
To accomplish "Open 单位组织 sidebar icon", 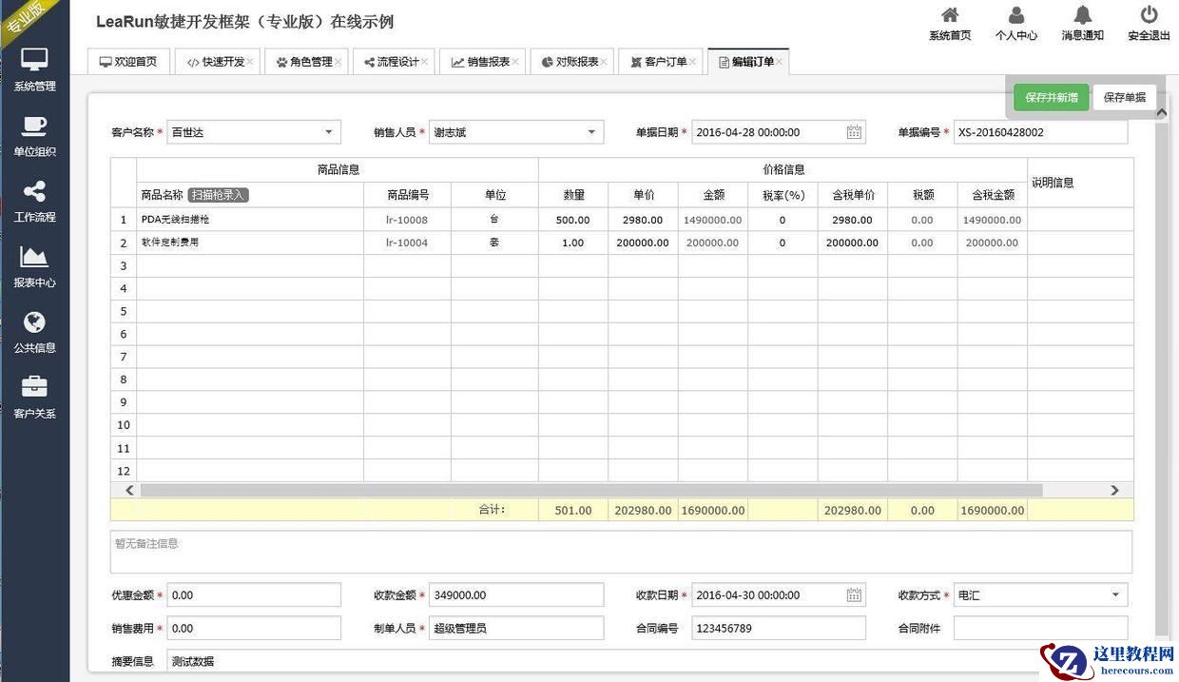I will pos(34,135).
